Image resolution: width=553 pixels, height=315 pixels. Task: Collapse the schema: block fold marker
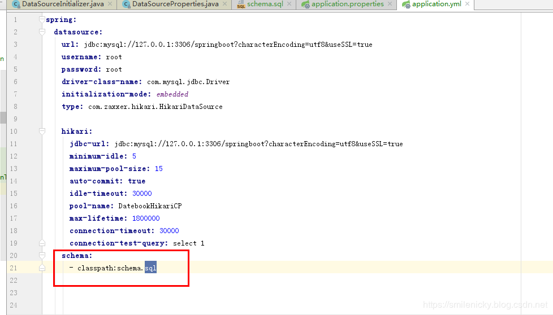click(42, 256)
